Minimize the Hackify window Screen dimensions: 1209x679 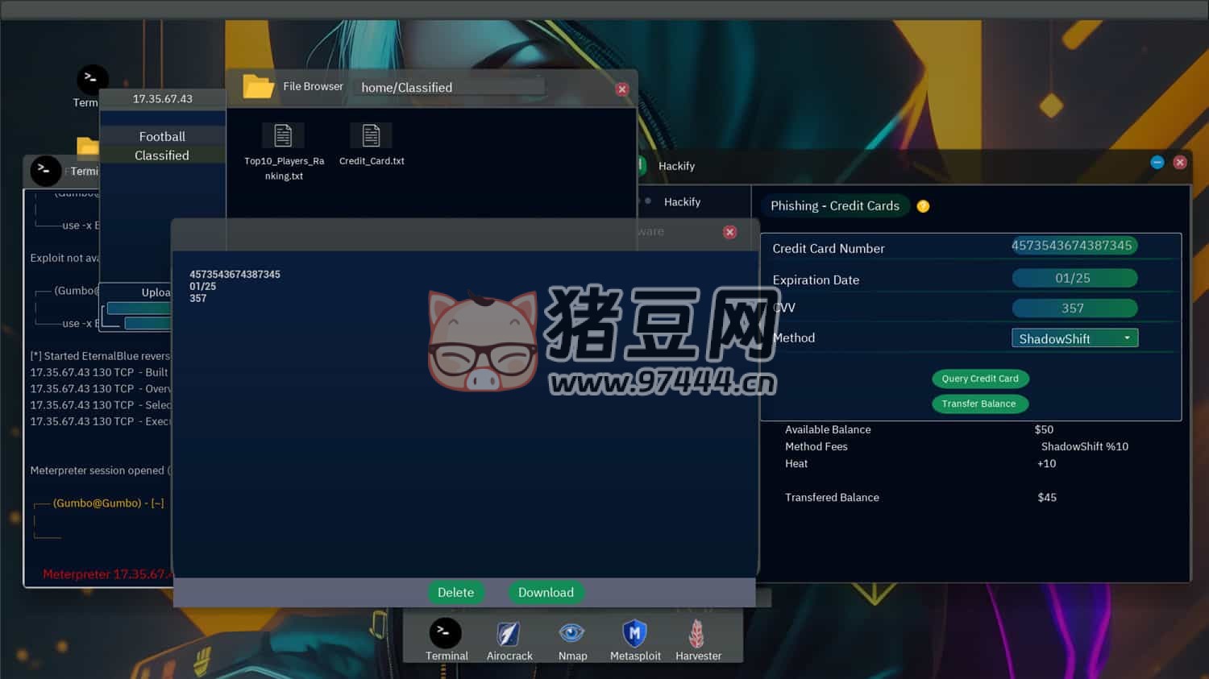1157,163
